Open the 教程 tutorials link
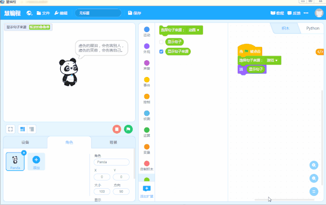 (x=277, y=13)
